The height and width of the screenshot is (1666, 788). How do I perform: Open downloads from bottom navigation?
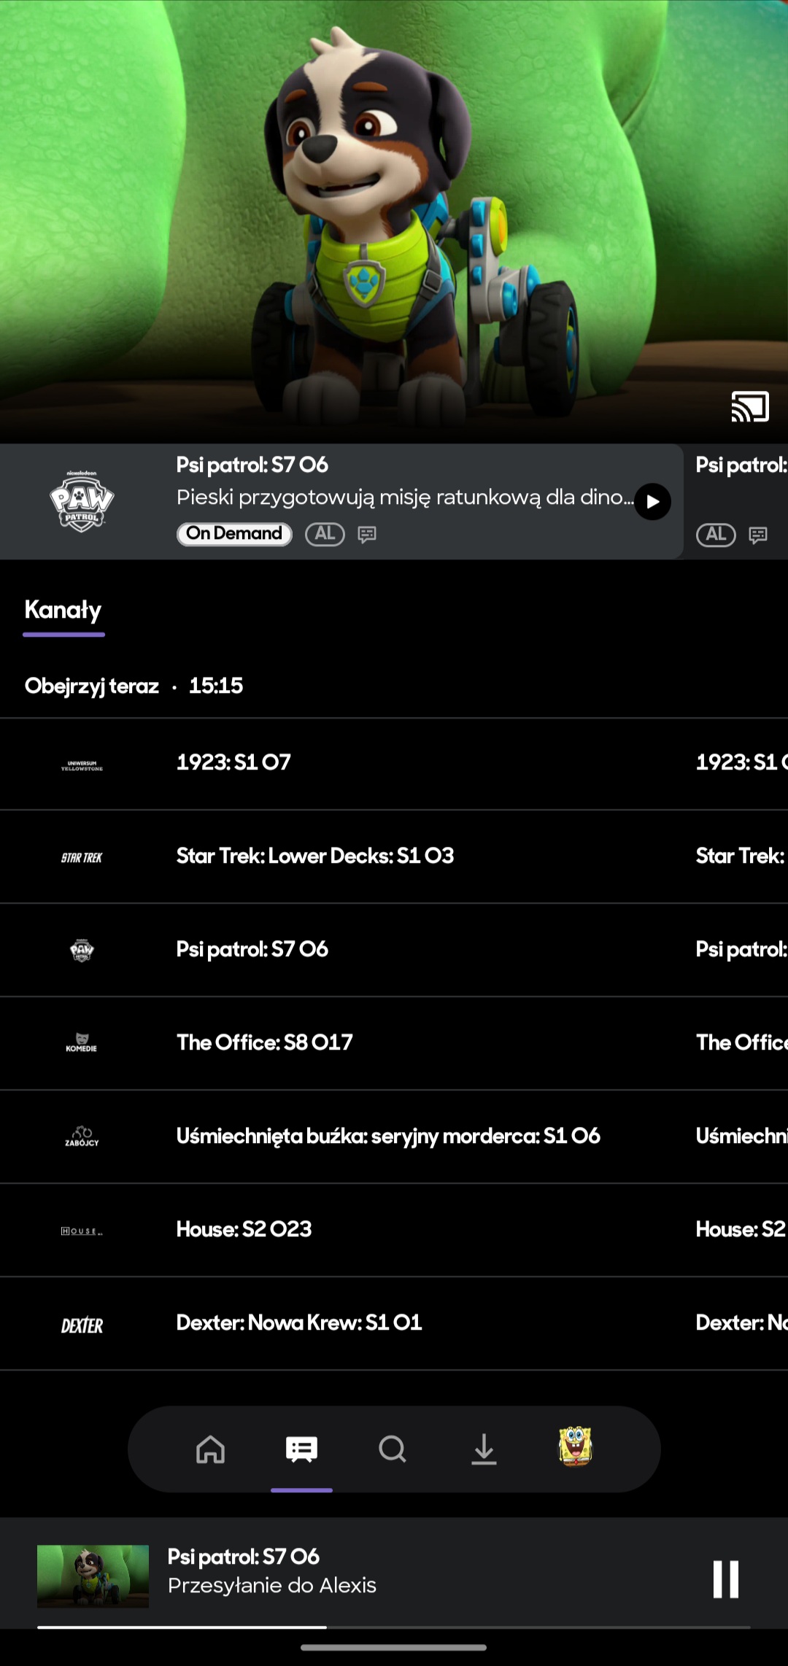[x=484, y=1449]
